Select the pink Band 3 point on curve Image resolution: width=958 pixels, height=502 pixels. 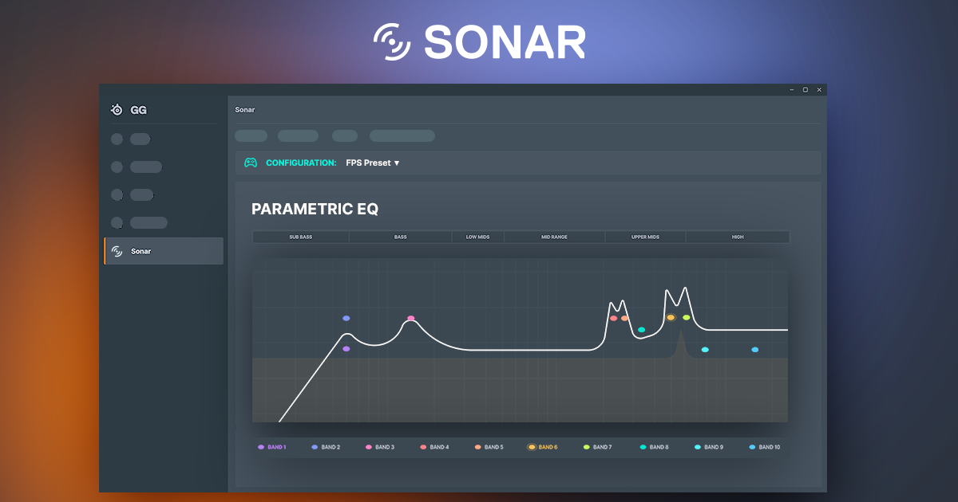(x=411, y=319)
